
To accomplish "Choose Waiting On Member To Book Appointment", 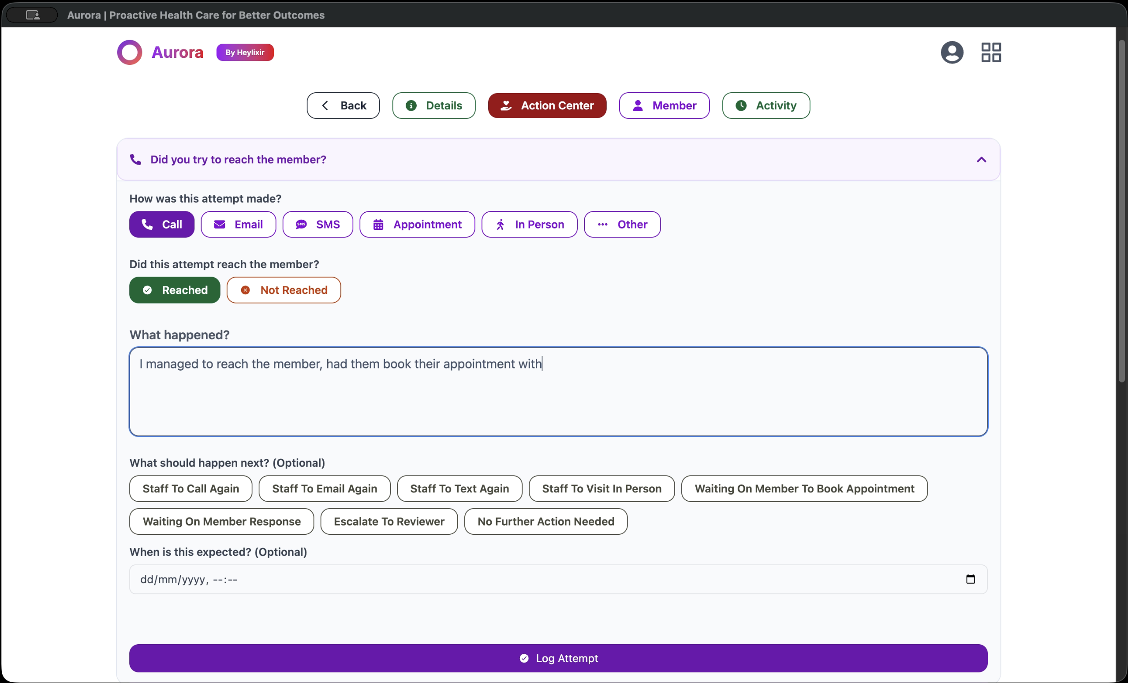I will click(804, 489).
